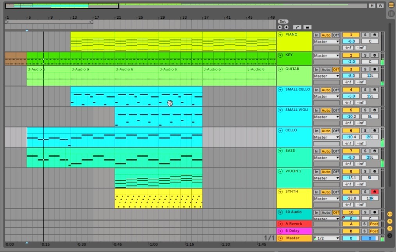Select the A Reverb return track
Viewport: 396px width, 252px height.
pyautogui.click(x=294, y=224)
